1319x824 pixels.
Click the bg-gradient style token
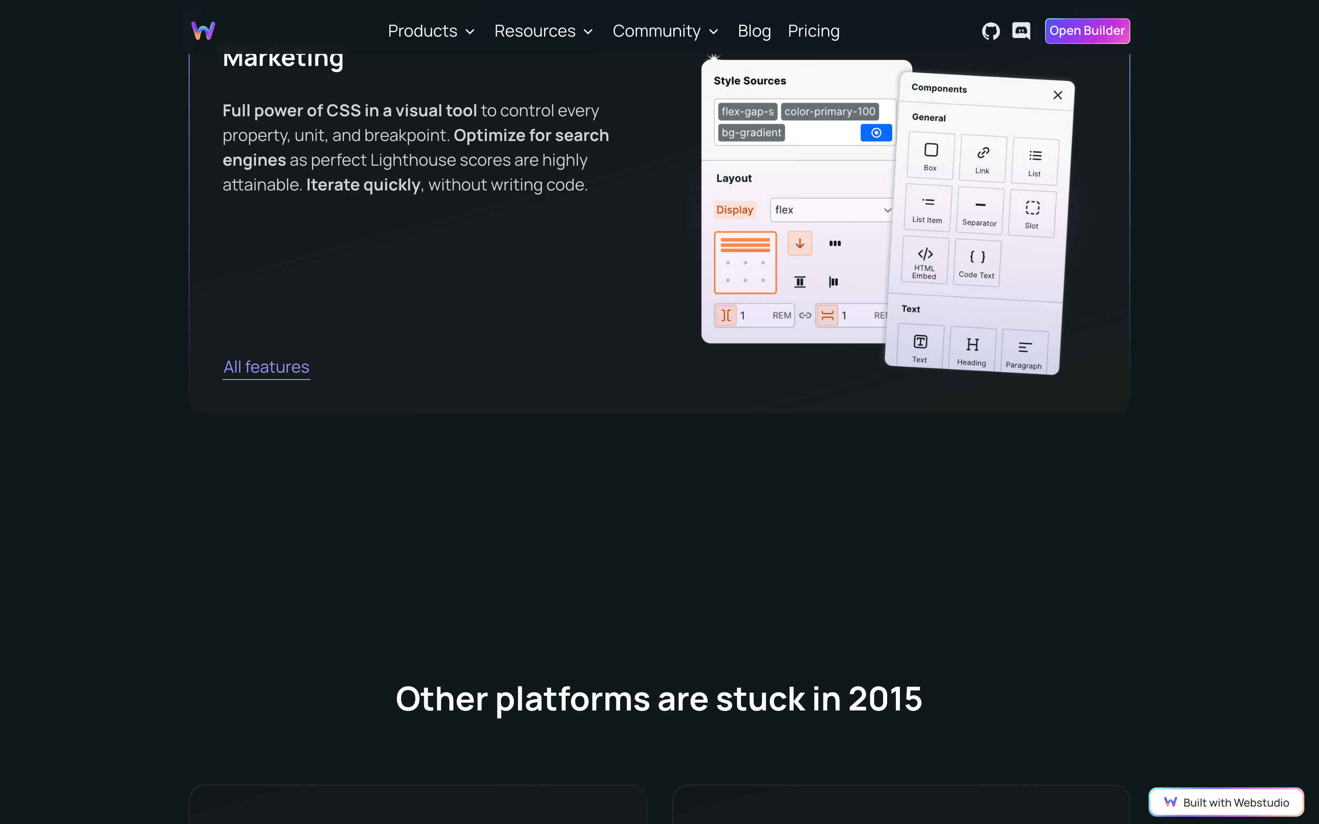[x=751, y=132]
